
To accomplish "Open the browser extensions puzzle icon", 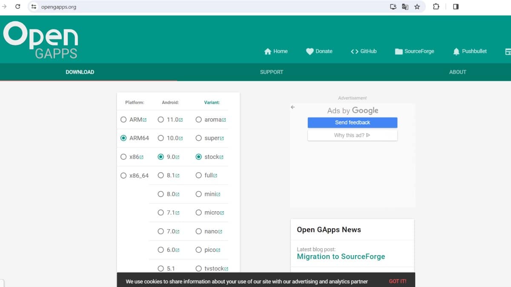I will pyautogui.click(x=436, y=7).
